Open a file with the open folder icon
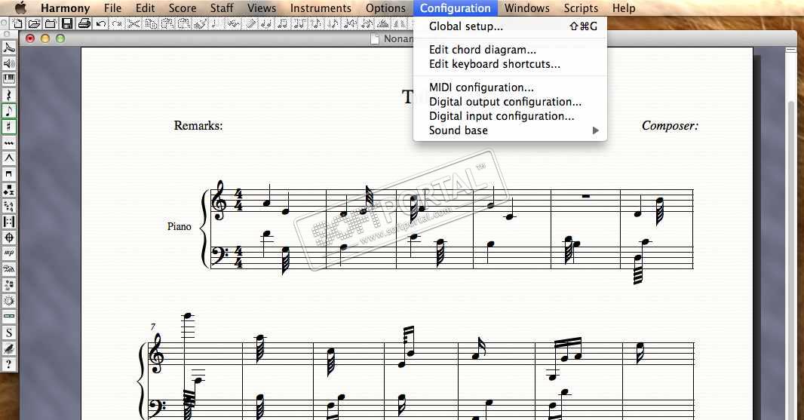 coord(35,23)
